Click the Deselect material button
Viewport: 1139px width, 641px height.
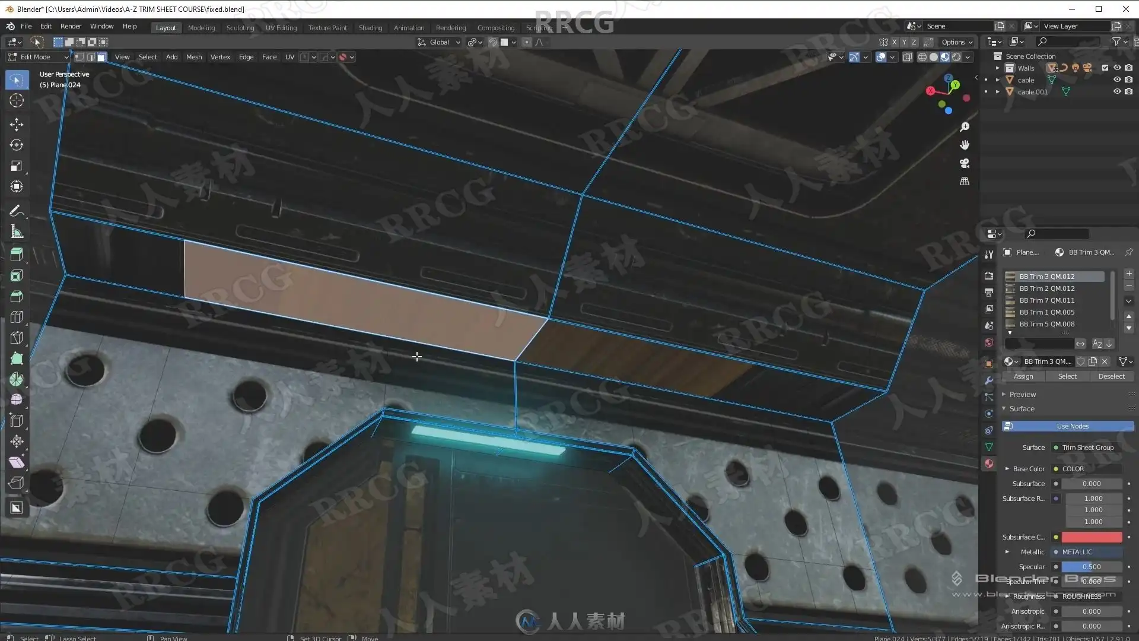point(1111,376)
